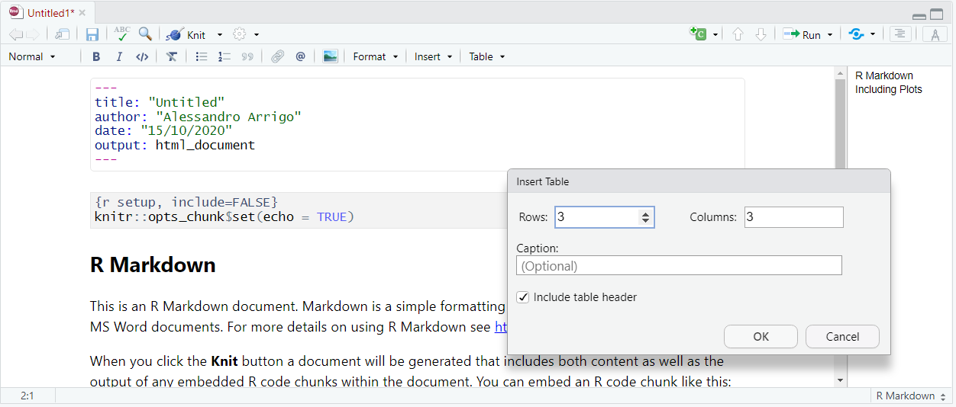Open the Knit options dropdown arrow

[x=220, y=35]
